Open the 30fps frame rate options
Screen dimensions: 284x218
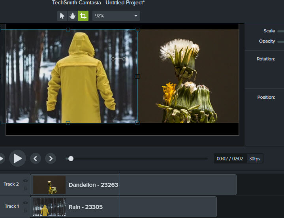click(254, 159)
